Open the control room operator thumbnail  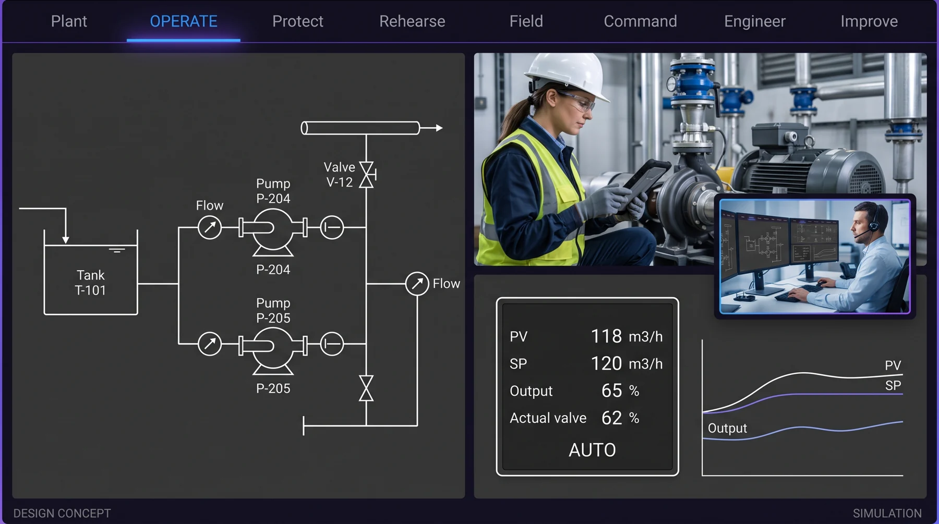(815, 257)
